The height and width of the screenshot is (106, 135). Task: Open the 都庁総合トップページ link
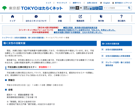click(123, 3)
